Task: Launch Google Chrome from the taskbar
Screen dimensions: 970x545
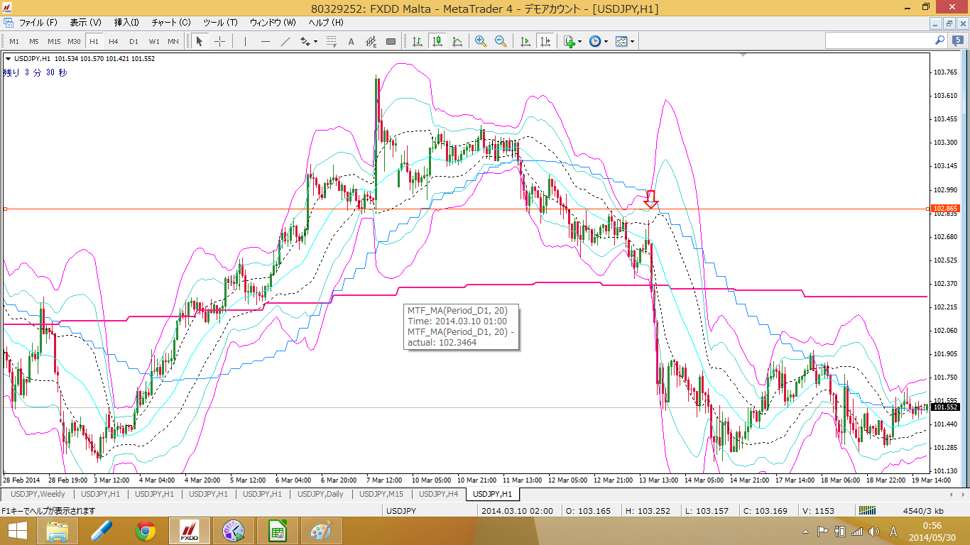Action: 146,531
